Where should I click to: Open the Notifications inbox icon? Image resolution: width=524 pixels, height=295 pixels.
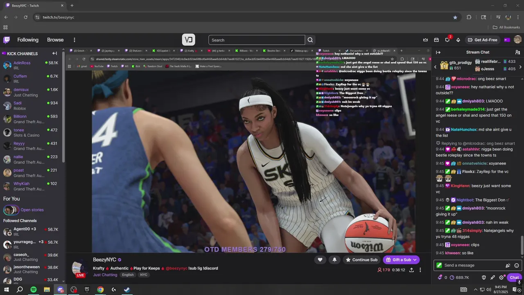436,40
